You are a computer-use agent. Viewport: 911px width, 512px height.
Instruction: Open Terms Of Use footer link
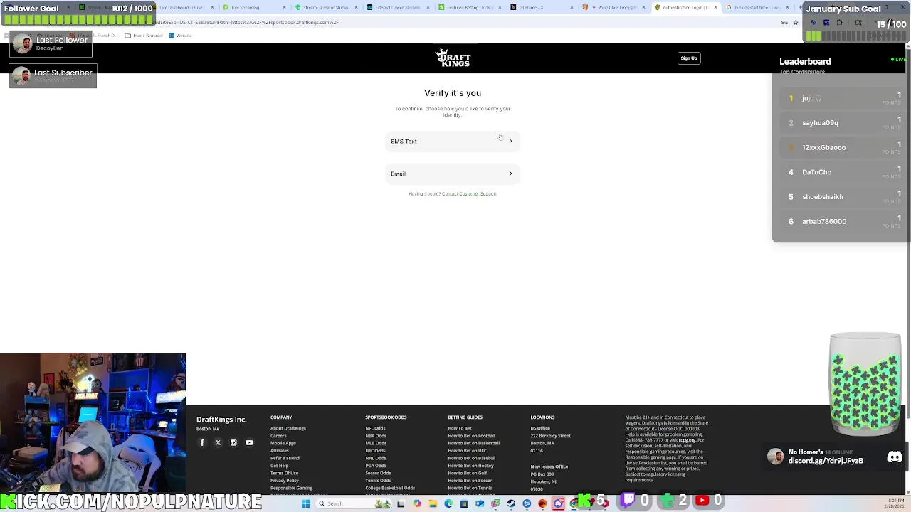tap(284, 473)
